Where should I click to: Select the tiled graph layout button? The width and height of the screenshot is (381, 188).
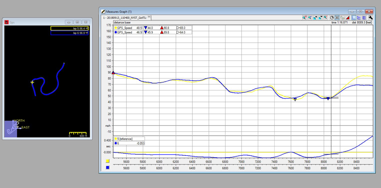(364, 18)
